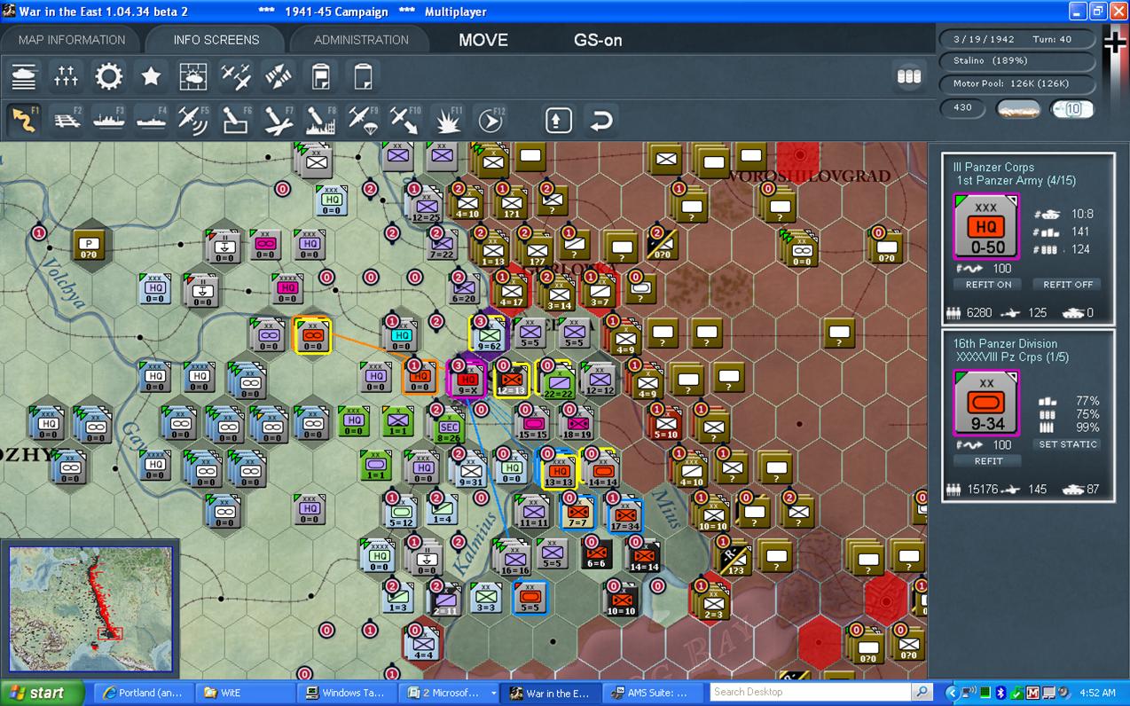The height and width of the screenshot is (706, 1130).
Task: Click the undo move arrow icon
Action: (601, 120)
